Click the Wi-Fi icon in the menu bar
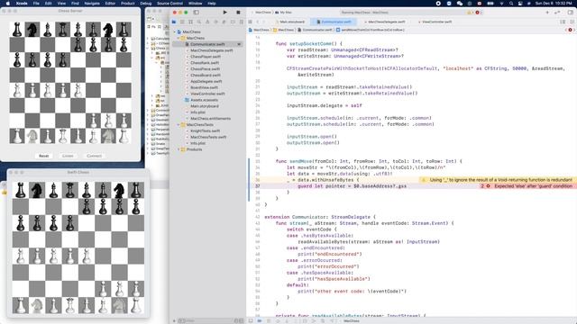The image size is (577, 324). 501,4
